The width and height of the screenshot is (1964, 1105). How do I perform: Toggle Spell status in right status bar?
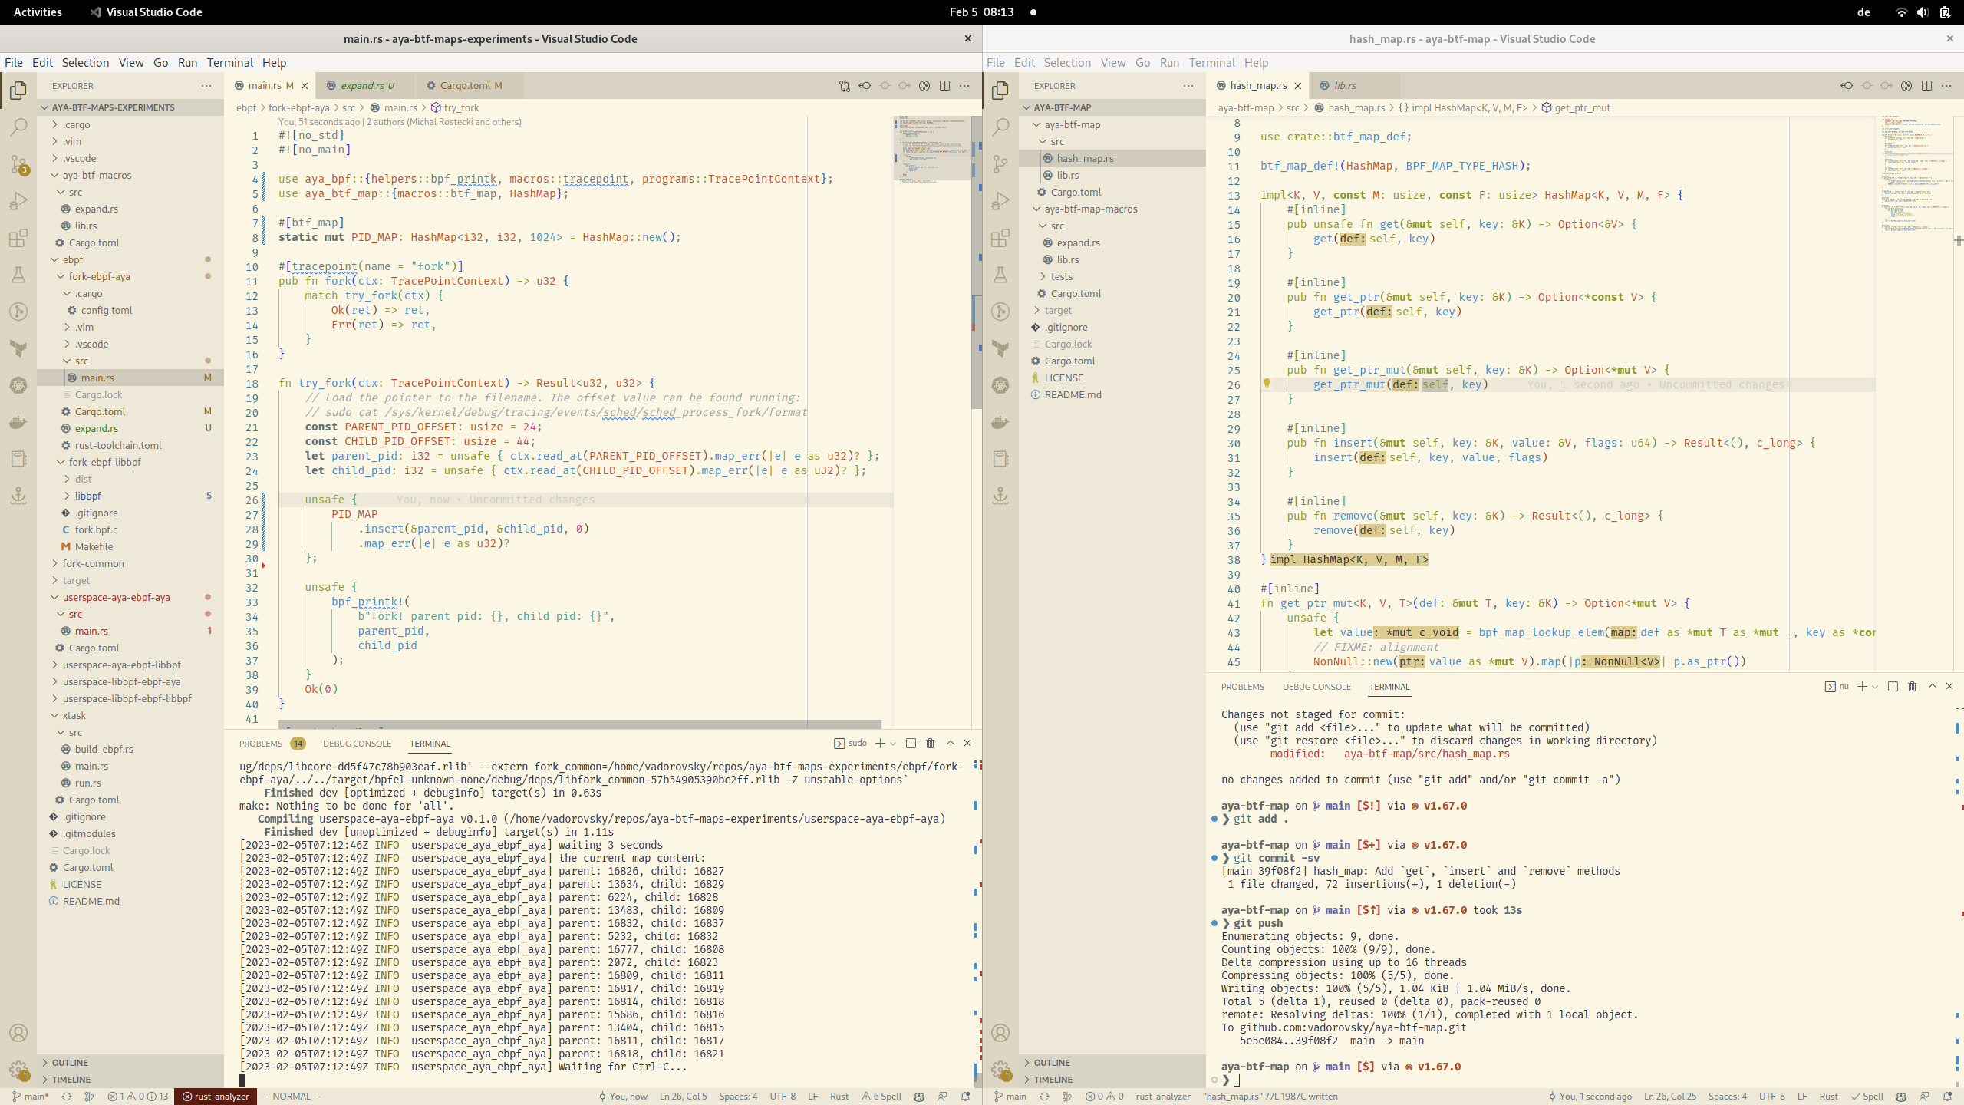point(1867,1097)
